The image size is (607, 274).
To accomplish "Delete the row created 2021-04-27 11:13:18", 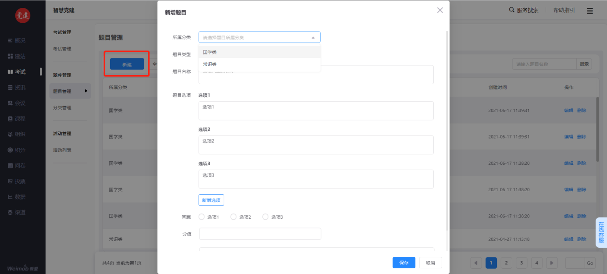I will pyautogui.click(x=582, y=239).
